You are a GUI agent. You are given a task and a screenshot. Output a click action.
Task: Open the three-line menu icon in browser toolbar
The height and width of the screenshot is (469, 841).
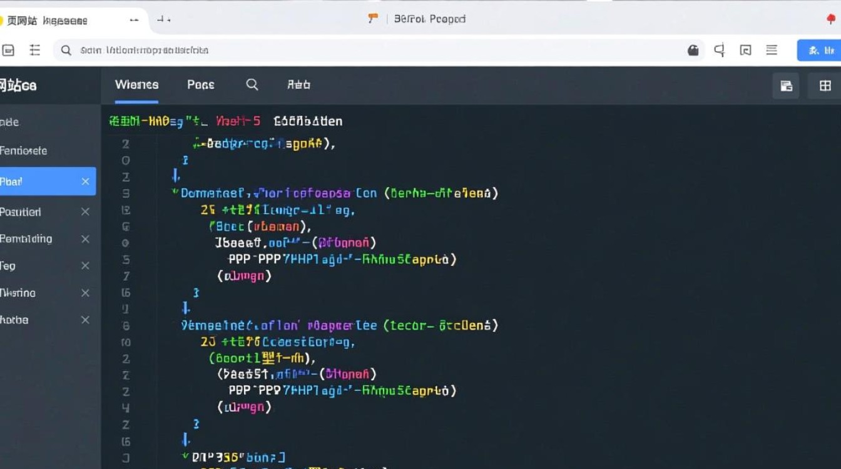click(772, 50)
